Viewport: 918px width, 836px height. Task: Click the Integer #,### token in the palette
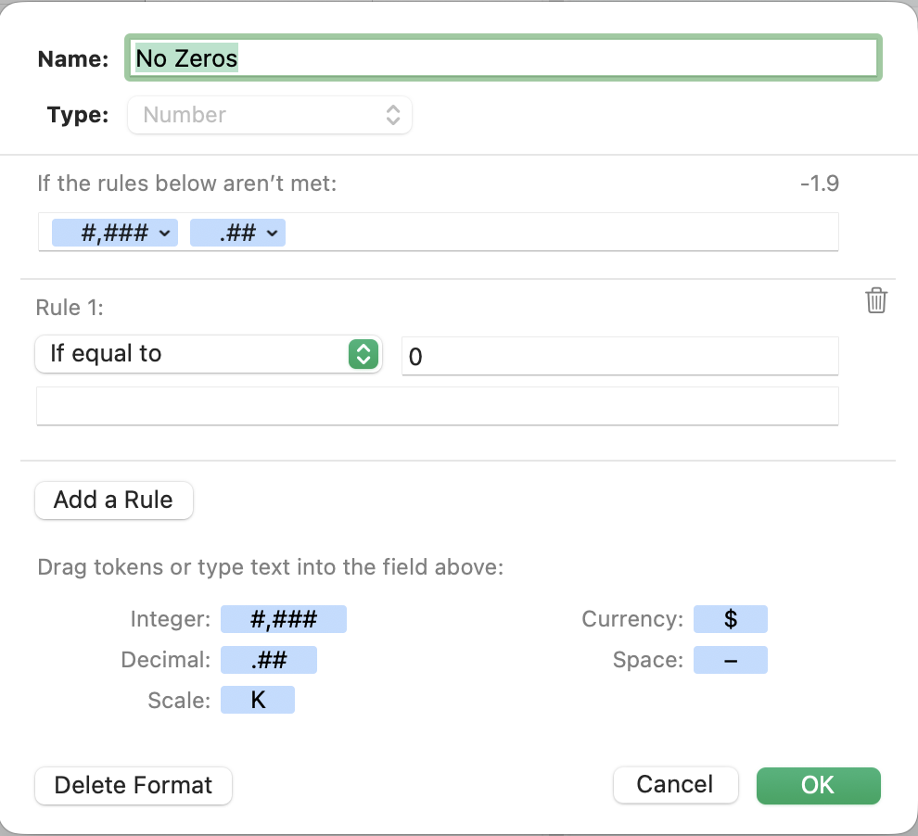click(283, 619)
